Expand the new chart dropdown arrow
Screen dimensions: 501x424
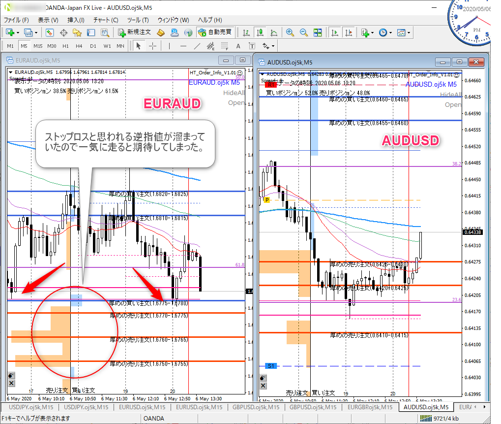18,33
